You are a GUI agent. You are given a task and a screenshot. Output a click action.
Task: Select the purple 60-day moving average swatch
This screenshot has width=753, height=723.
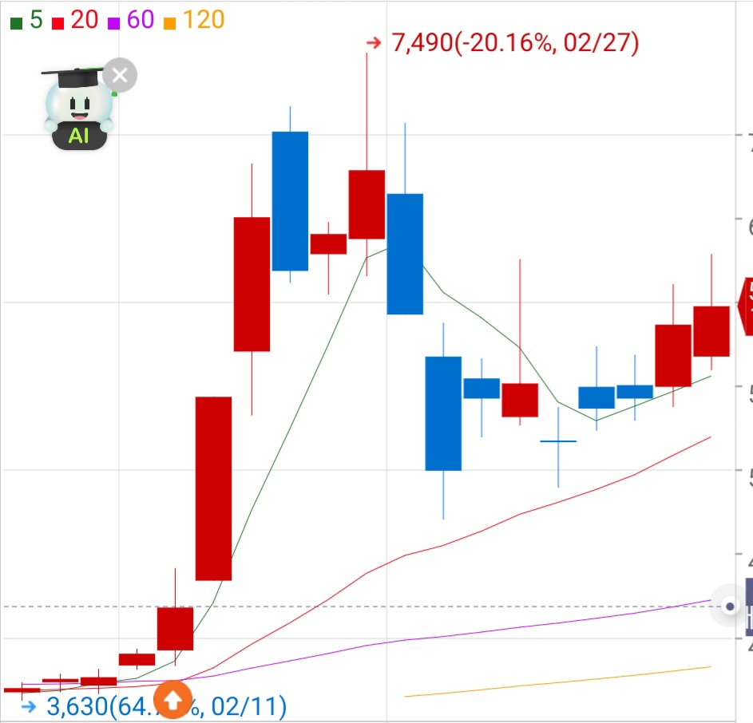point(114,23)
